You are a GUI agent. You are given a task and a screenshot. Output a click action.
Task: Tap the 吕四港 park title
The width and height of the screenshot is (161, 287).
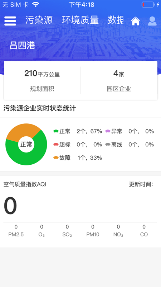tap(22, 46)
